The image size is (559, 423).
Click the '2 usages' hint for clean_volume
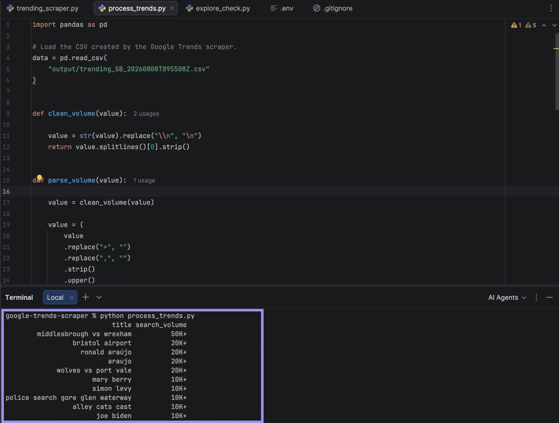pos(146,114)
